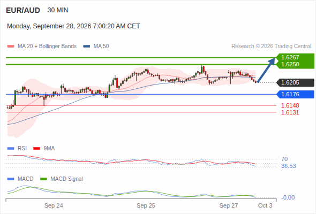The height and width of the screenshot is (214, 316).
Task: Click the MACD Signal green legend swatch
Action: pyautogui.click(x=43, y=179)
